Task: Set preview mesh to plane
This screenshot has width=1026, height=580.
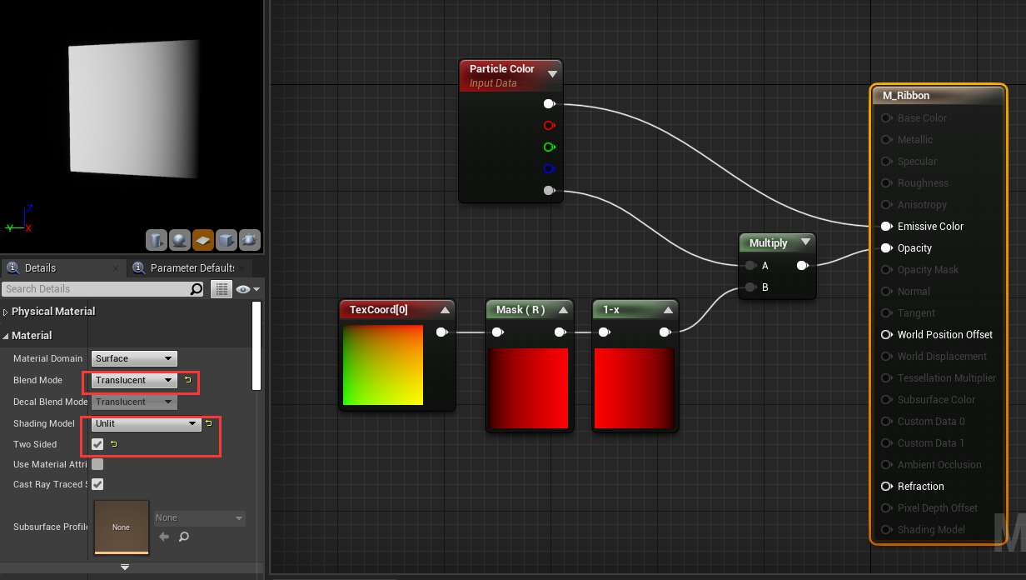Action: (x=202, y=241)
